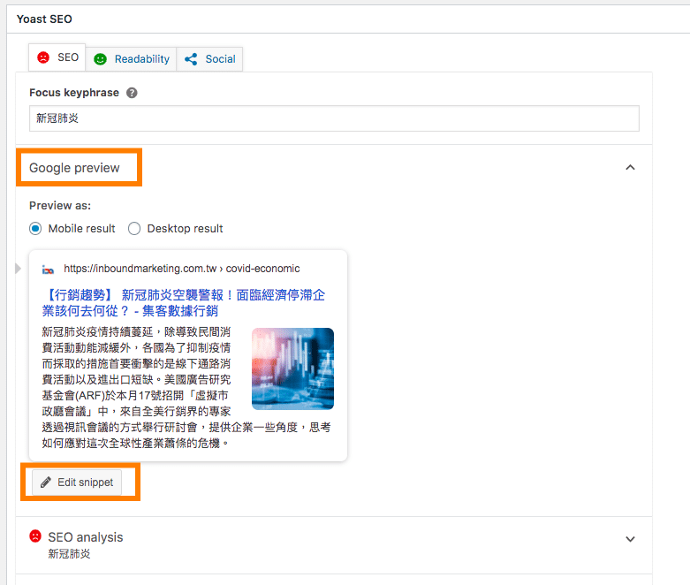Click the Yoast SEO panel title
This screenshot has width=690, height=585.
[x=44, y=19]
